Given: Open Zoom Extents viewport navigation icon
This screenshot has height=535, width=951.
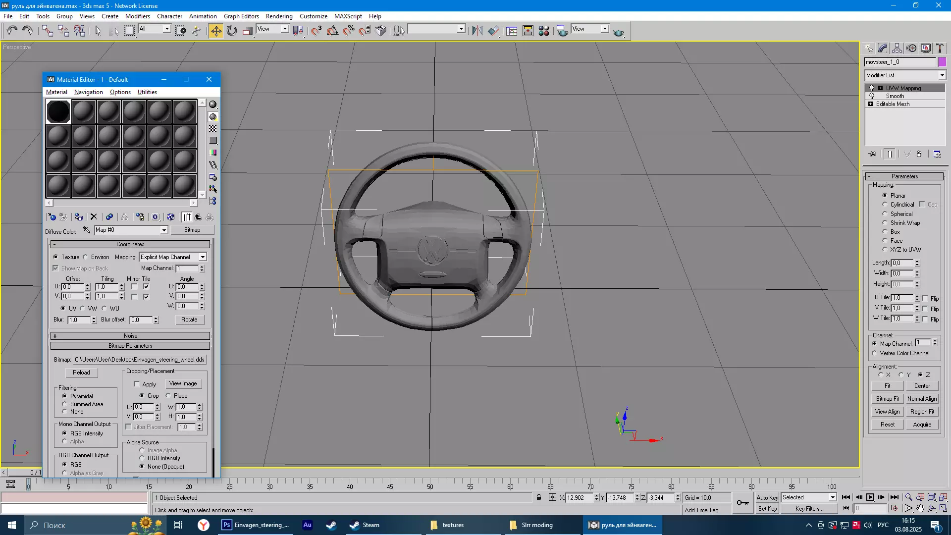Looking at the screenshot, I should (932, 497).
